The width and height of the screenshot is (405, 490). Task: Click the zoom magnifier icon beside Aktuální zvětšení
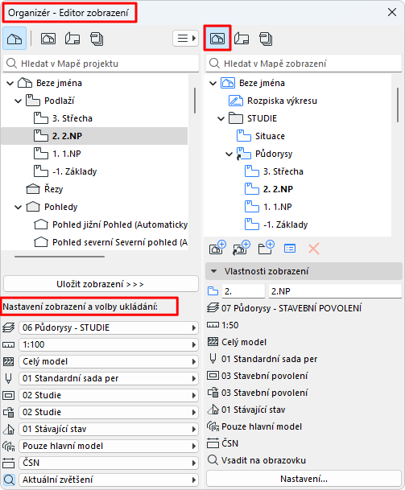9,480
